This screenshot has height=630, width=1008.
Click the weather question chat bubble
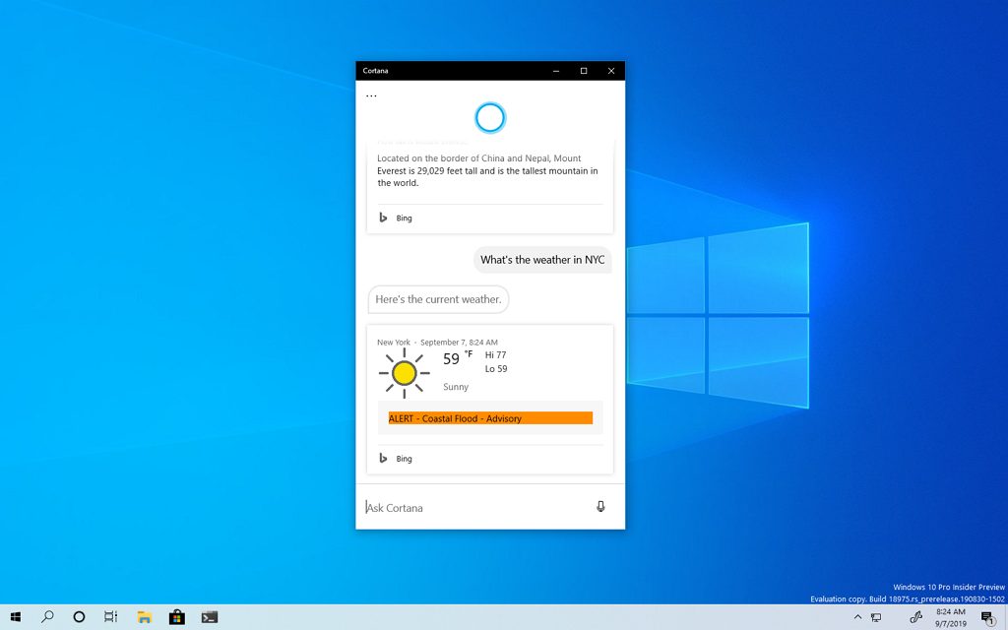point(542,259)
